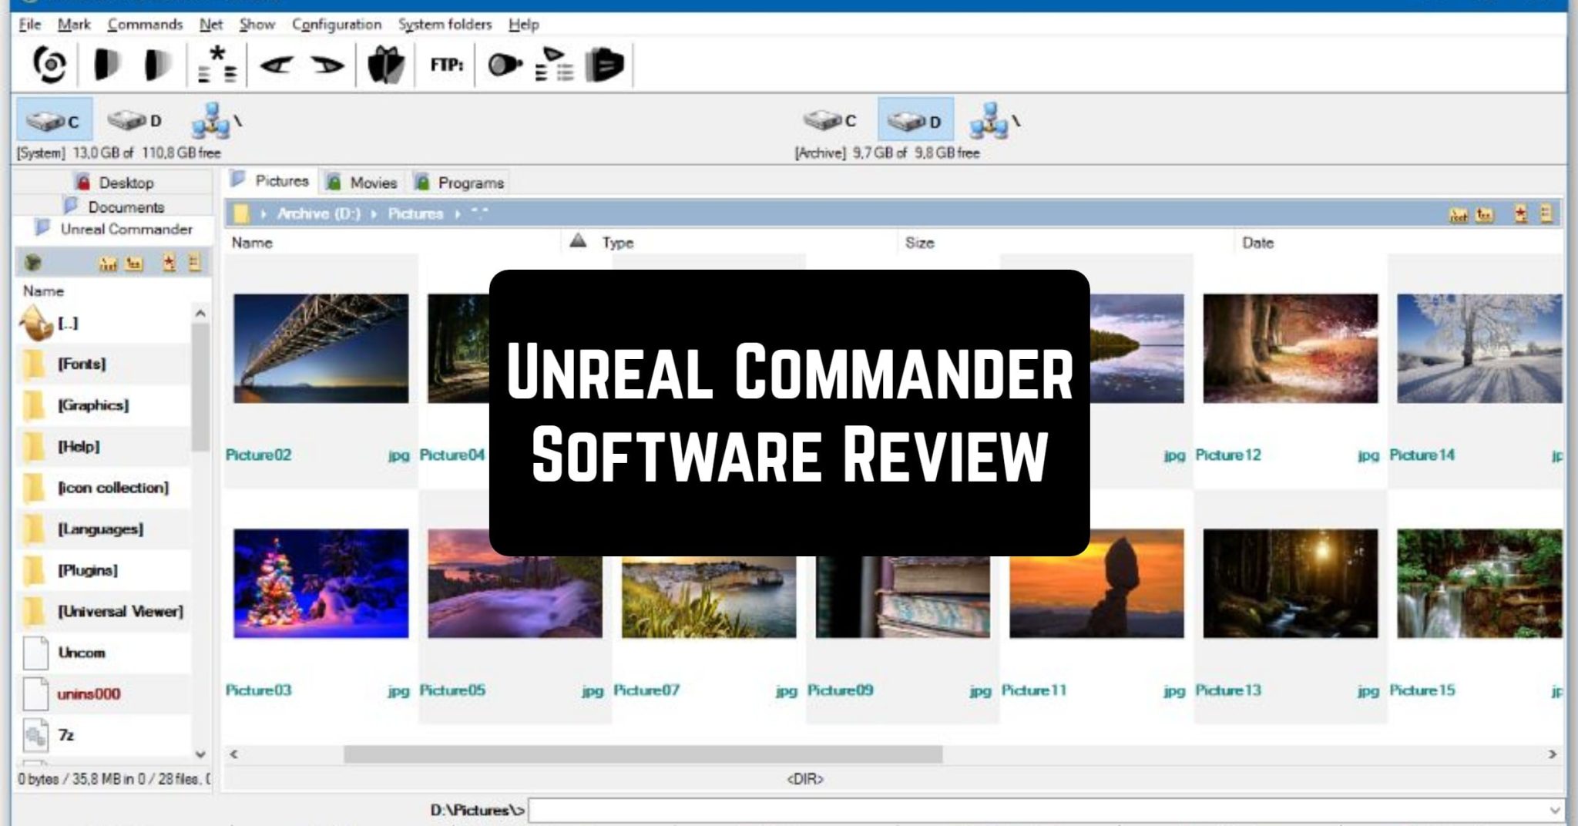Click the horizontal scrollbar in right panel
Screen dimensions: 1578x826
pyautogui.click(x=643, y=754)
